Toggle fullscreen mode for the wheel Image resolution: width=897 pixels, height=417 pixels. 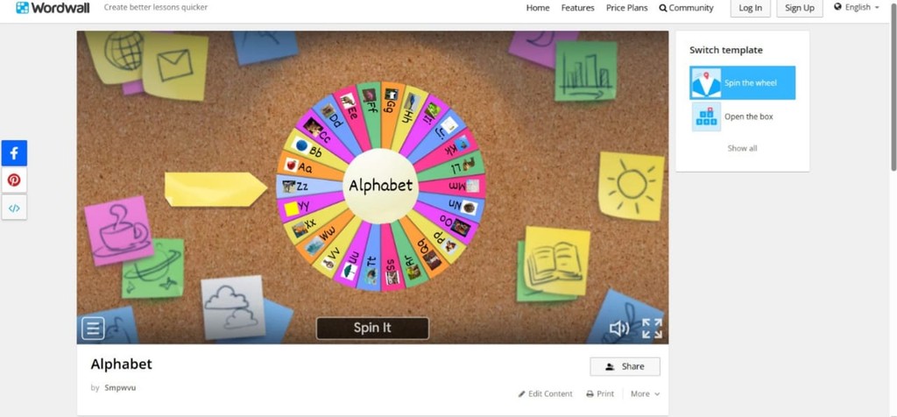coord(652,329)
